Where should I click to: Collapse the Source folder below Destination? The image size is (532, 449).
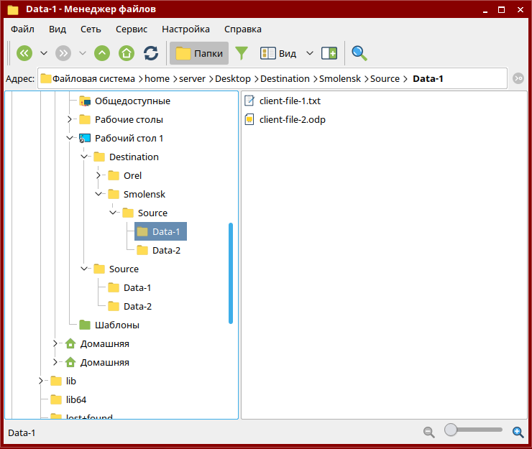point(84,269)
